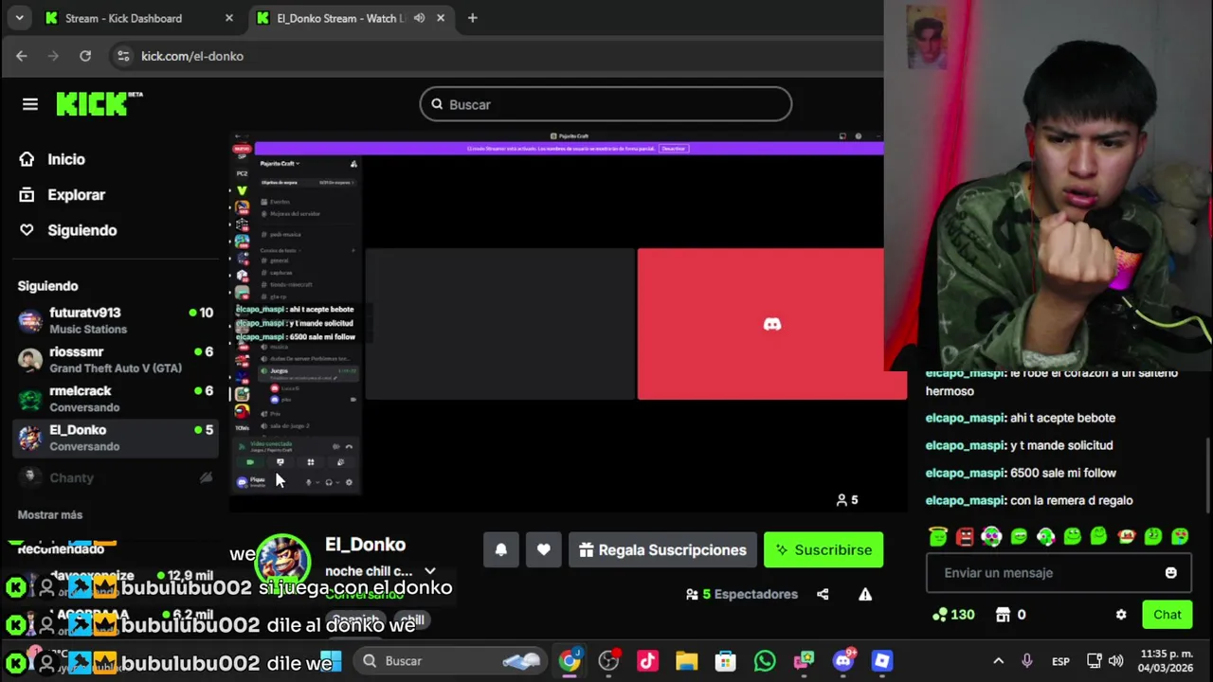Insert the red angry emote
This screenshot has width=1213, height=682.
(x=965, y=537)
